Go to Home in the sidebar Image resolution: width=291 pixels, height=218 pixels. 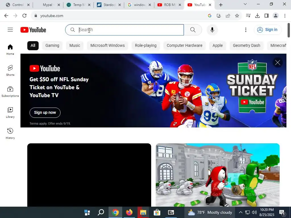(x=10, y=50)
